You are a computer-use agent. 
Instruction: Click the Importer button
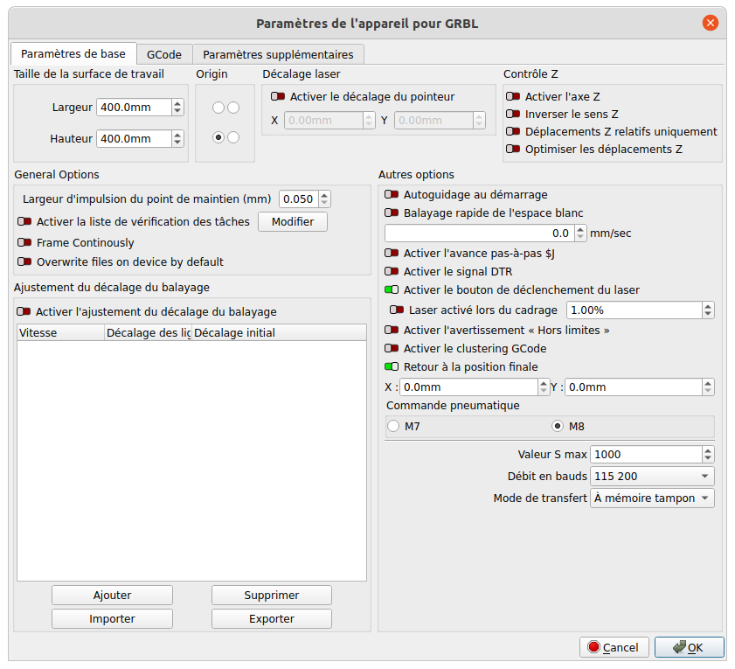112,619
